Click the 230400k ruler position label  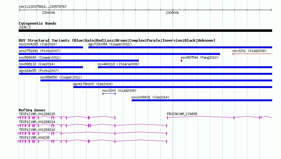pos(49,13)
